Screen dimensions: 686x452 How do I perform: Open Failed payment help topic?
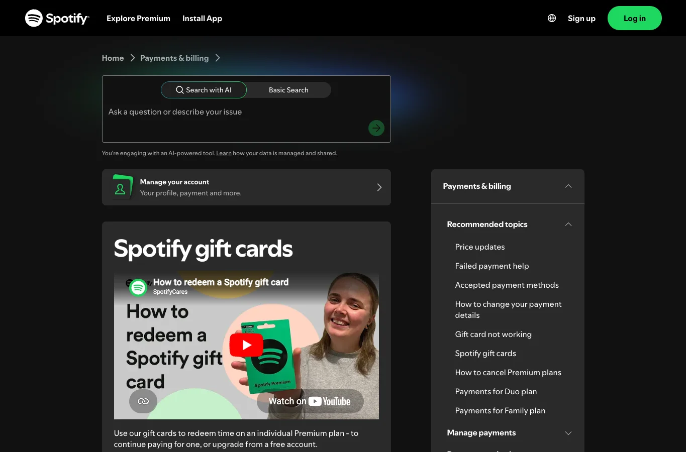click(492, 266)
